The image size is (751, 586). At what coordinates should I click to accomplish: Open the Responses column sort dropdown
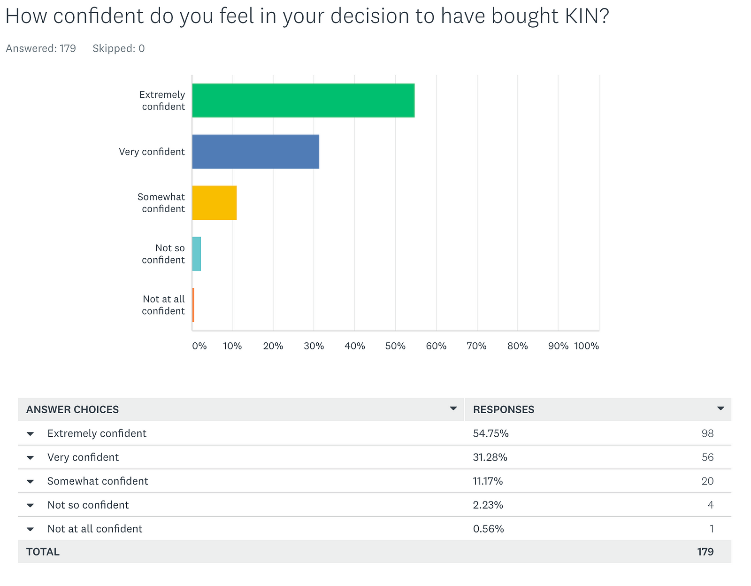720,409
